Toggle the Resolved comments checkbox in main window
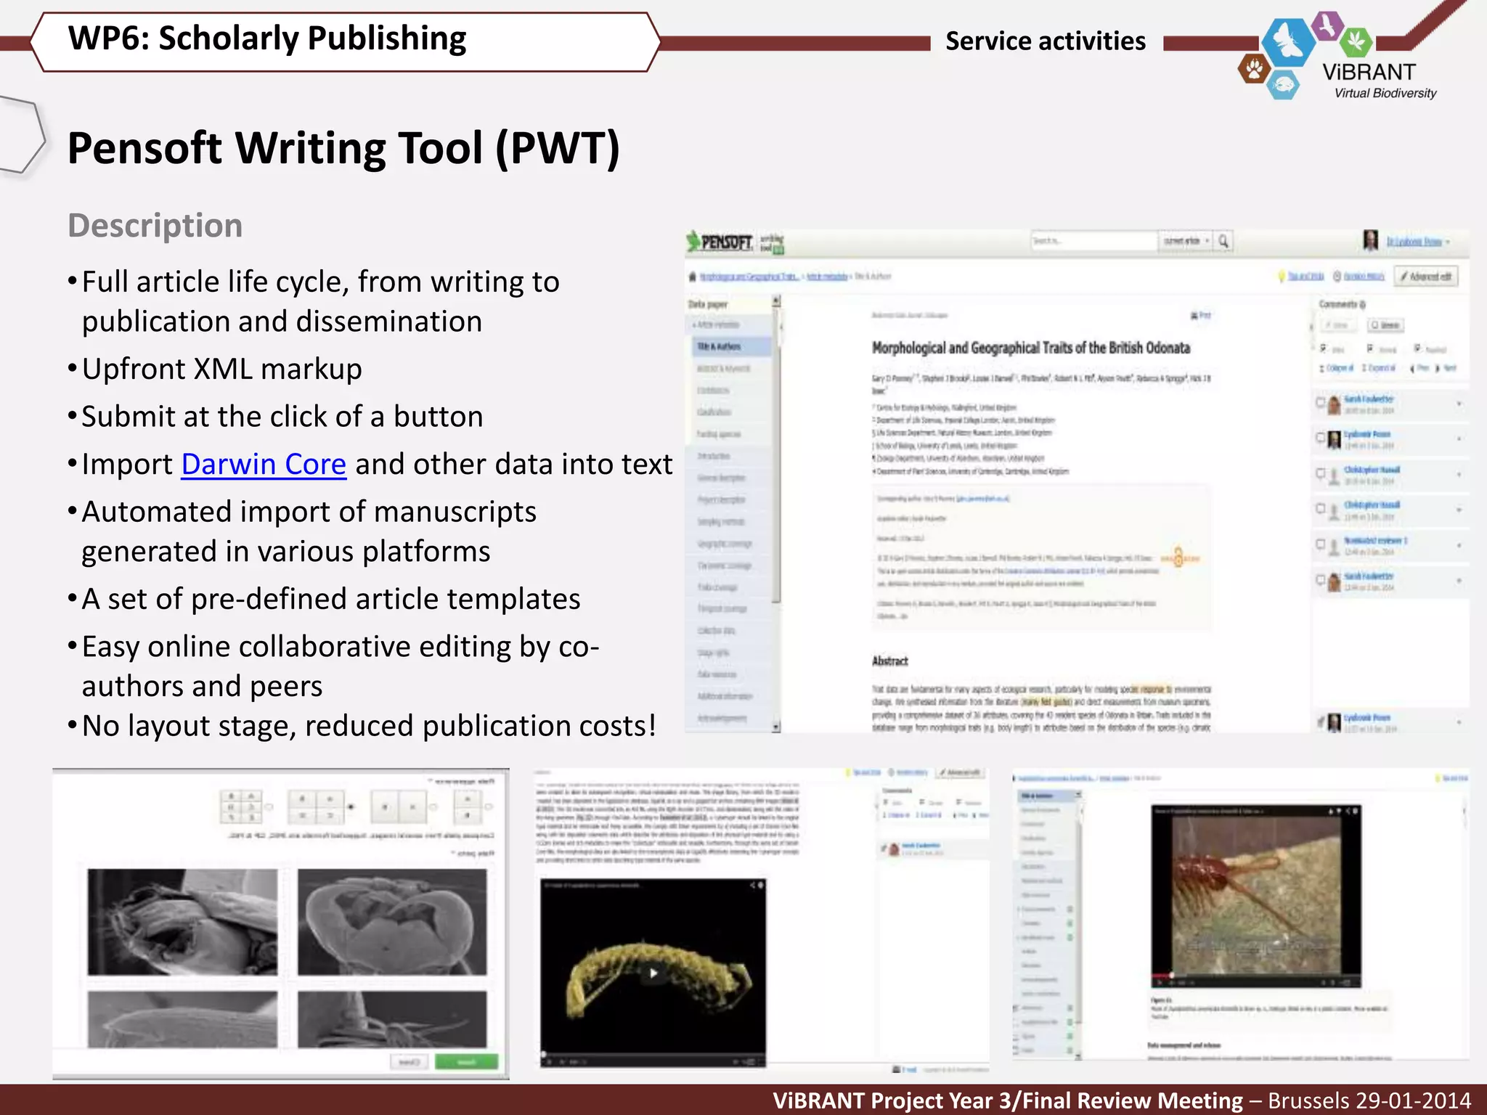 [x=1417, y=348]
